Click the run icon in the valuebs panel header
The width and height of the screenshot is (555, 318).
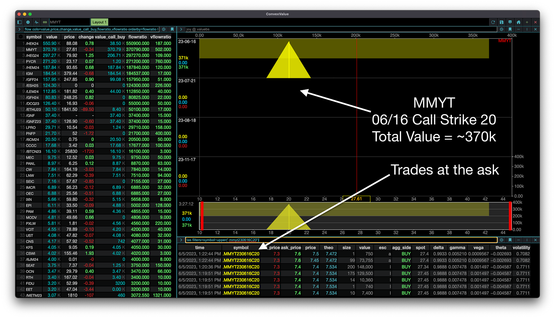(x=502, y=29)
